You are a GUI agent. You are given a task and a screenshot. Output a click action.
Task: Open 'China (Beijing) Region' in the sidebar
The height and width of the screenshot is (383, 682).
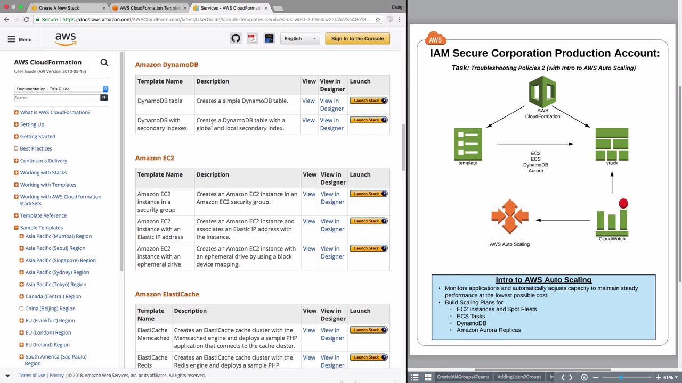pyautogui.click(x=50, y=309)
